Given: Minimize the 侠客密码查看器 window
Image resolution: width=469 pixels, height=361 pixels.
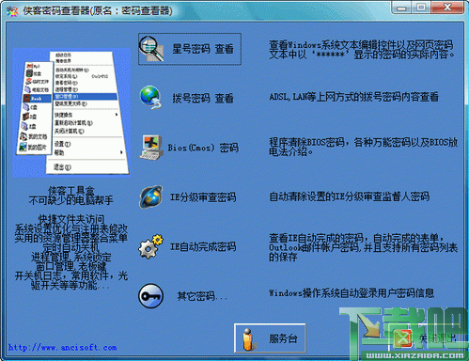Looking at the screenshot, I should pyautogui.click(x=401, y=8).
